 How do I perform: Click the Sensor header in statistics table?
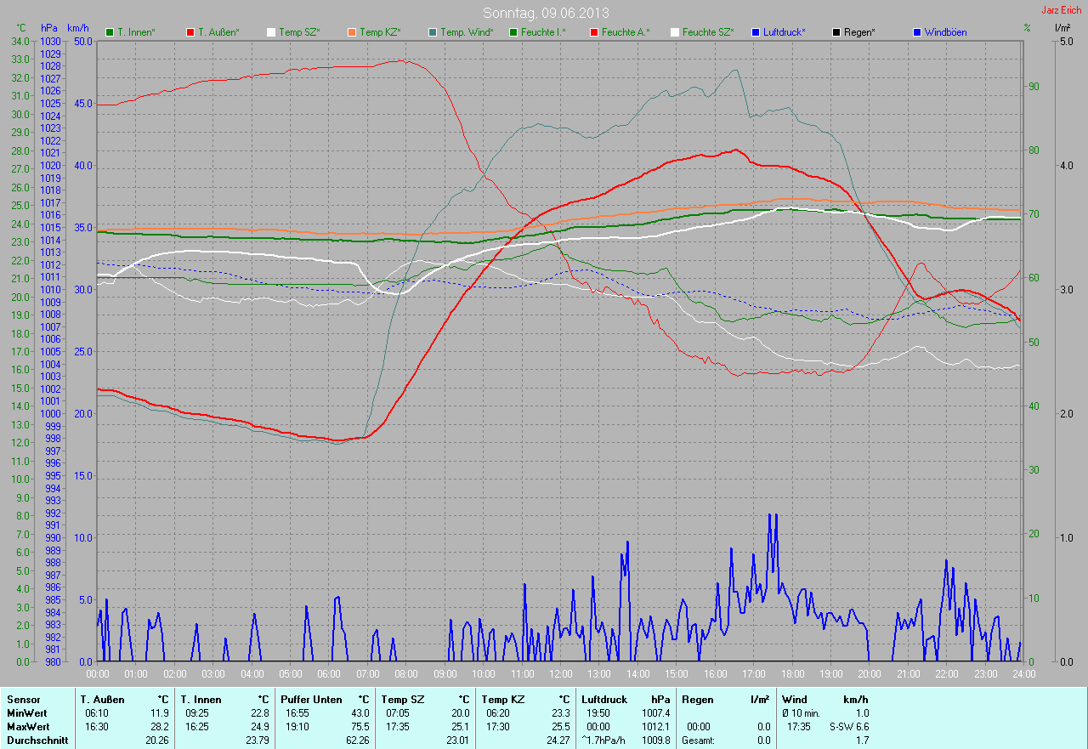pyautogui.click(x=23, y=699)
